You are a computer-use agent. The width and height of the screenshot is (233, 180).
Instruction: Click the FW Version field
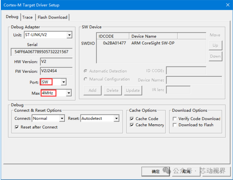[56, 71]
